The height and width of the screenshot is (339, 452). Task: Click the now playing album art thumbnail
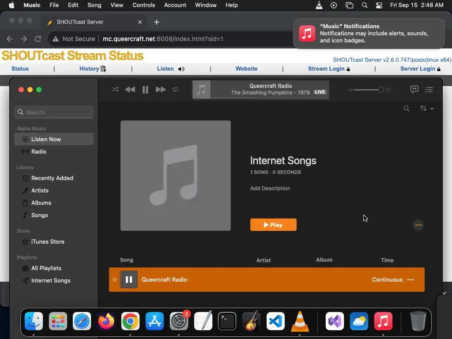coord(201,90)
